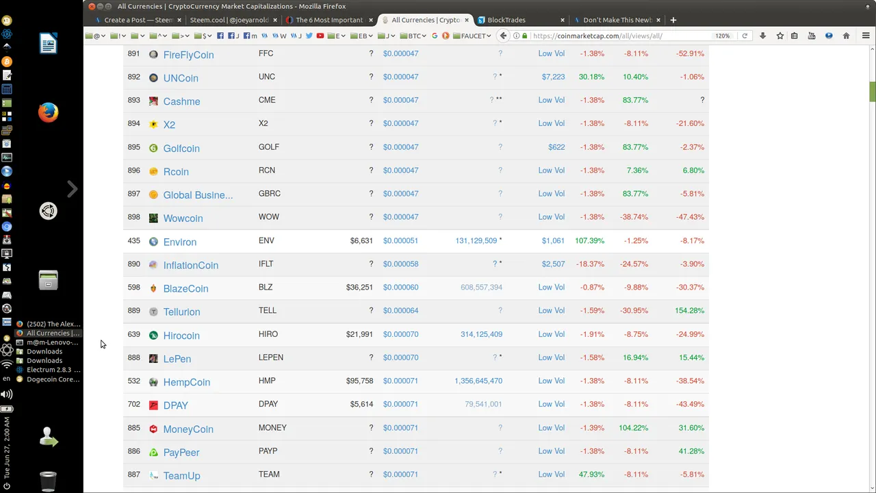The width and height of the screenshot is (876, 493).
Task: Expand the ! bookmarks folder
Action: click(x=118, y=36)
